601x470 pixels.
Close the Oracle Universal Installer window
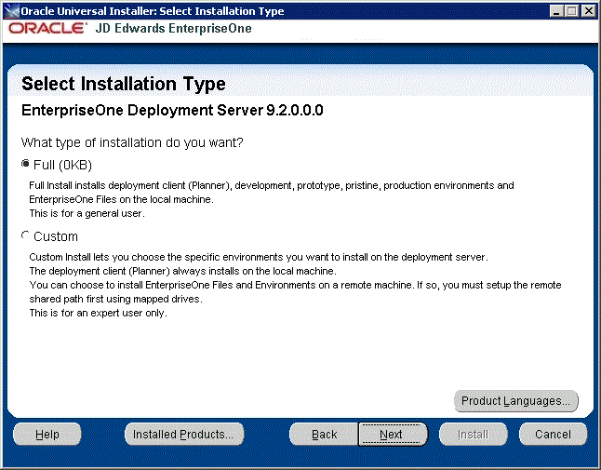click(x=588, y=11)
